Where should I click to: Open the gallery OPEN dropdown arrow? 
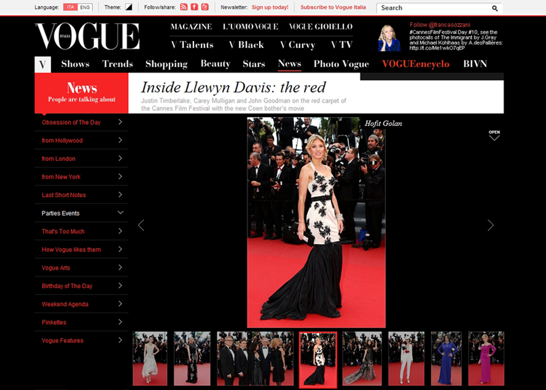(x=494, y=136)
